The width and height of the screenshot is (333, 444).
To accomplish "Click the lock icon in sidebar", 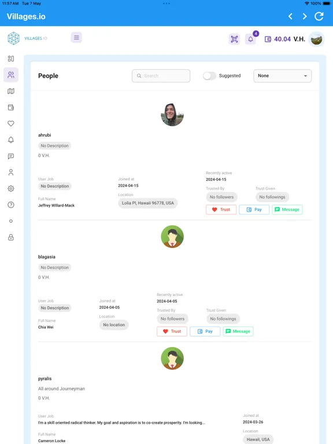I will 11,237.
